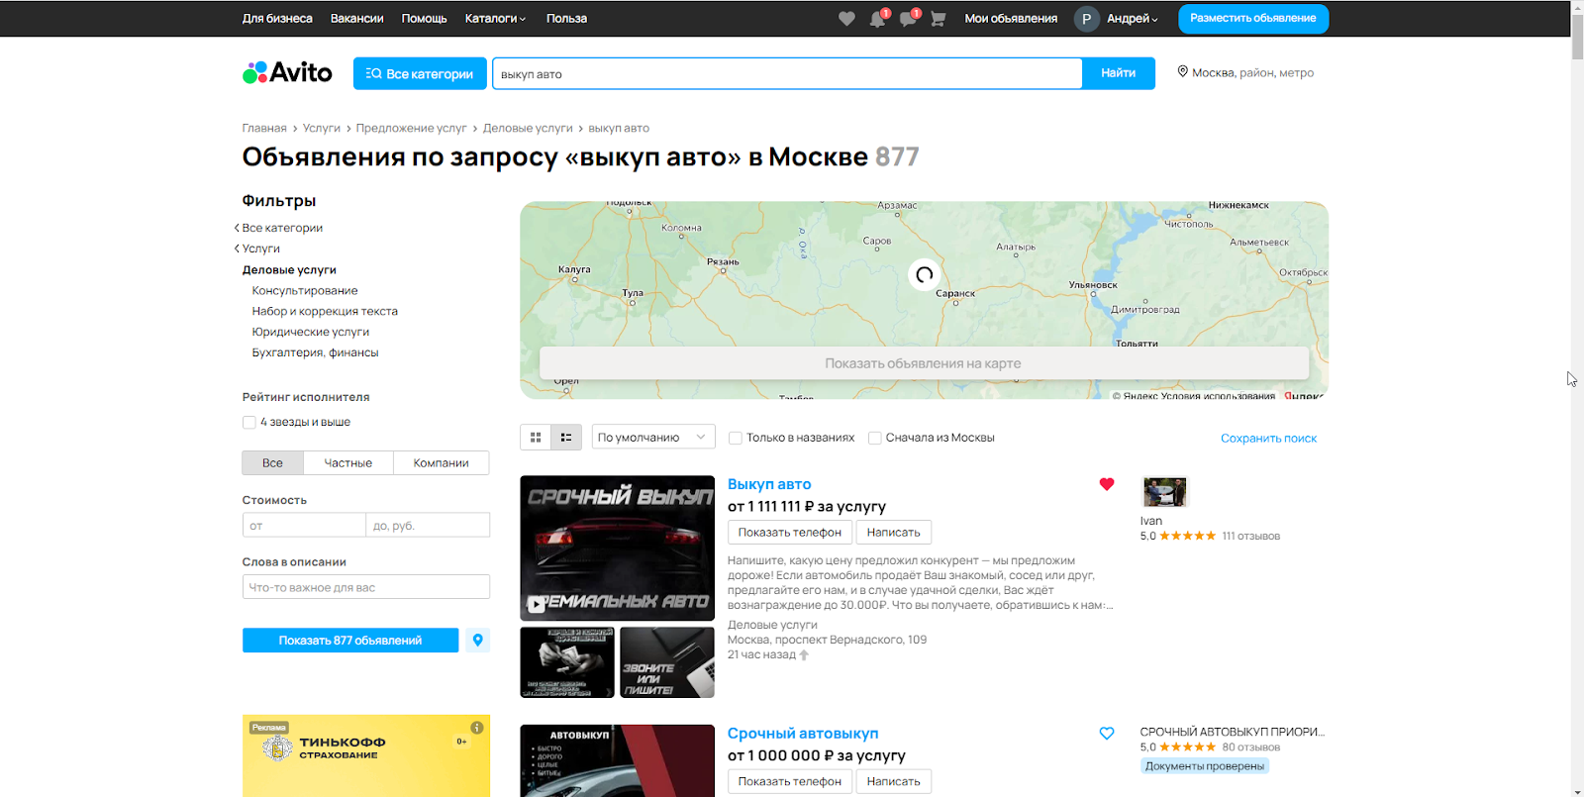Switch to list view of listings
The image size is (1584, 797).
click(566, 438)
